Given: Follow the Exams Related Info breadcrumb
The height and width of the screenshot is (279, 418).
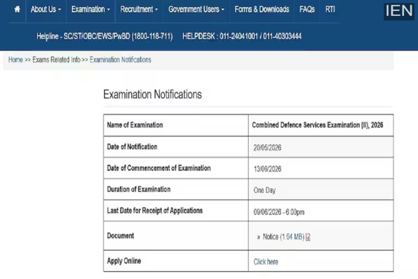Looking at the screenshot, I should click(56, 60).
